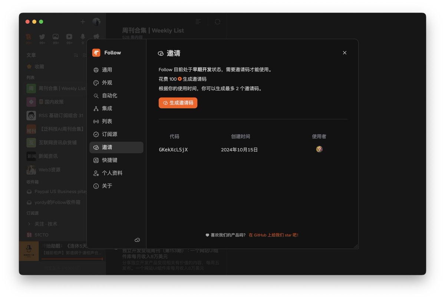
Task: Open the Paypal US Business inbox
Action: coord(56,191)
